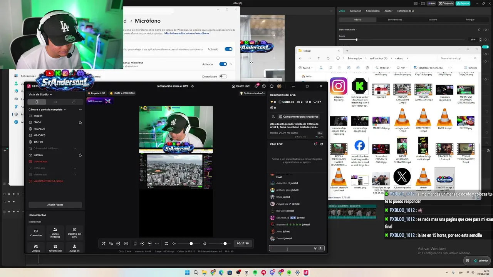Click the Compartir button in the video editor
The height and width of the screenshot is (277, 493).
(446, 3)
